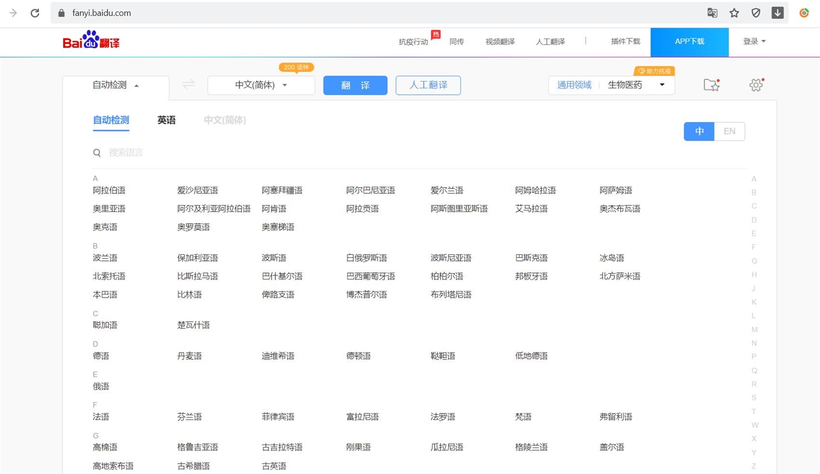Select 通用领域 translation domain
Image resolution: width=820 pixels, height=474 pixels.
(x=574, y=85)
